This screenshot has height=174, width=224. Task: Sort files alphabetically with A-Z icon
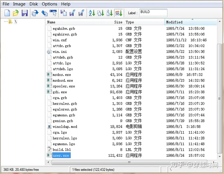click(92, 13)
